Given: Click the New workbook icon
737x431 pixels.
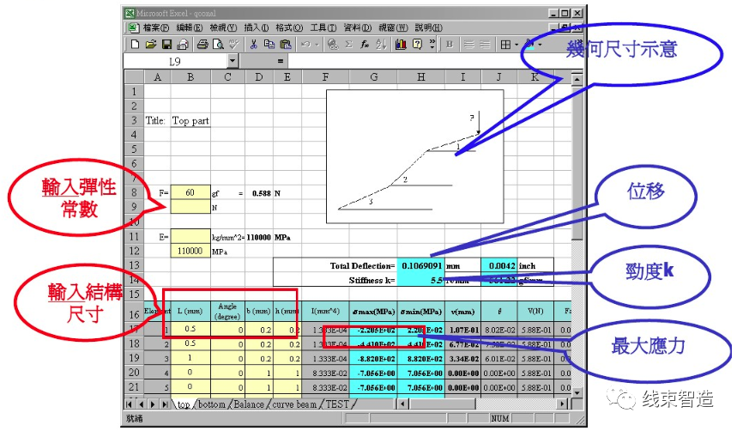Looking at the screenshot, I should (136, 45).
